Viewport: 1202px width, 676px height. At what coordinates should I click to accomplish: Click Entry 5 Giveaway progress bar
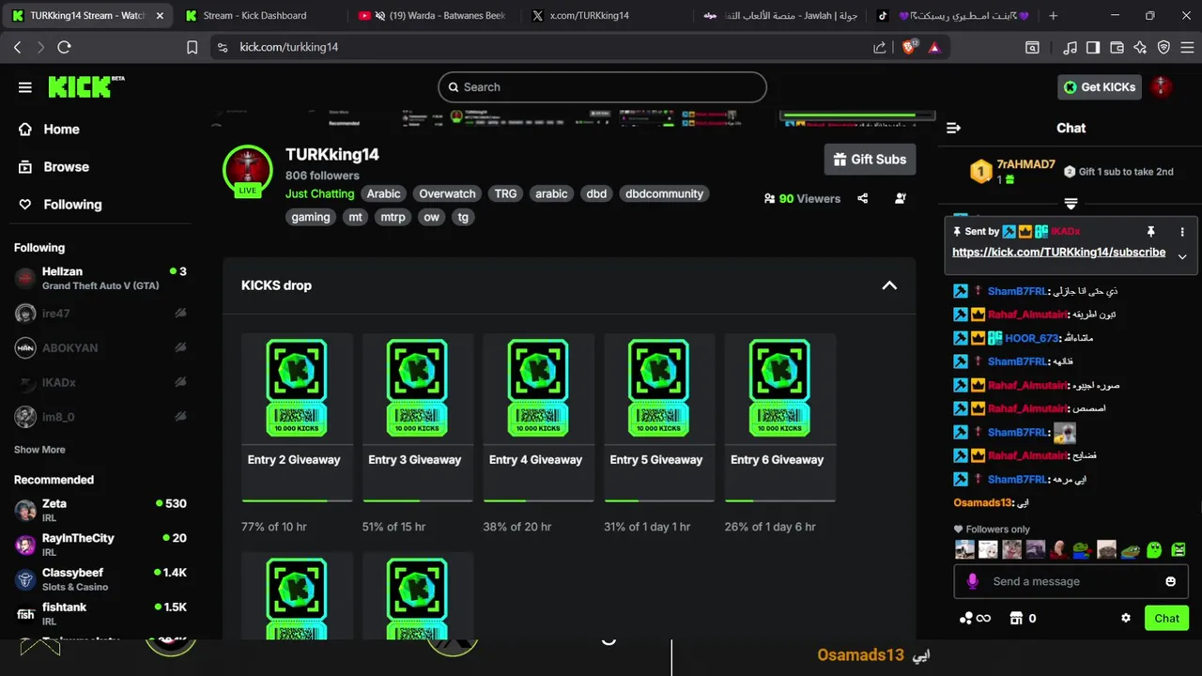point(659,500)
